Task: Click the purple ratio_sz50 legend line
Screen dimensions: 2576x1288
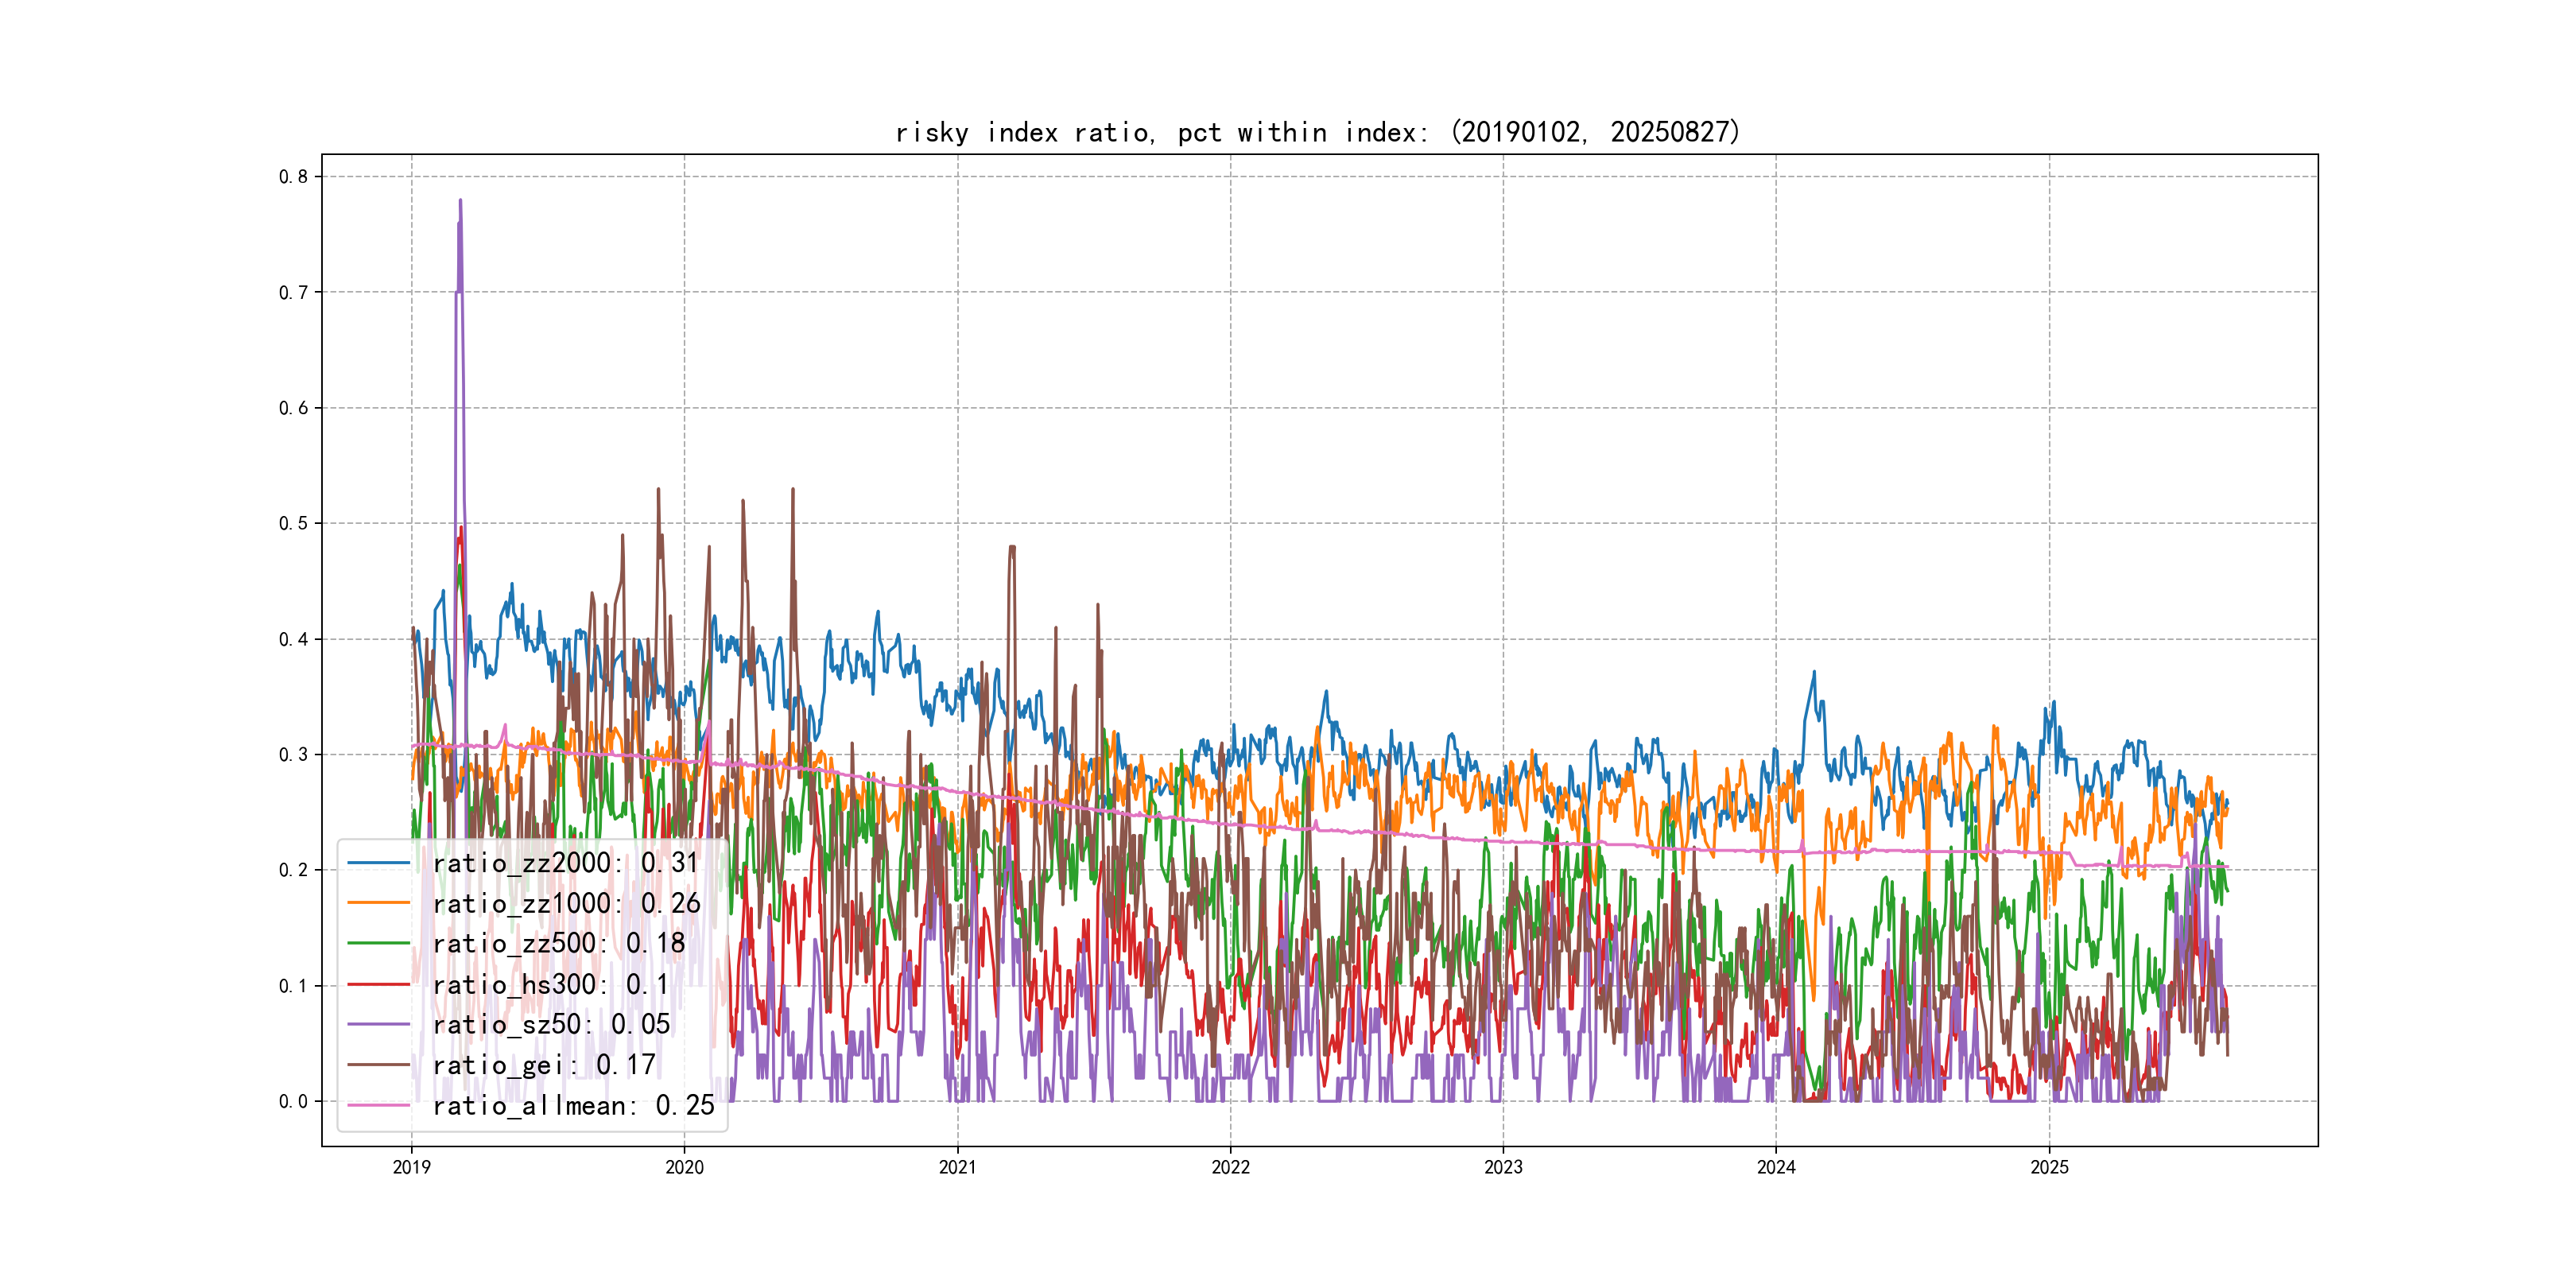Action: (378, 1024)
